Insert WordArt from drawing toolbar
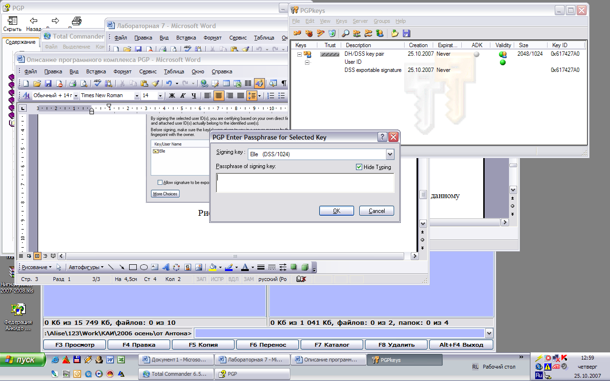The image size is (610, 381). click(166, 267)
